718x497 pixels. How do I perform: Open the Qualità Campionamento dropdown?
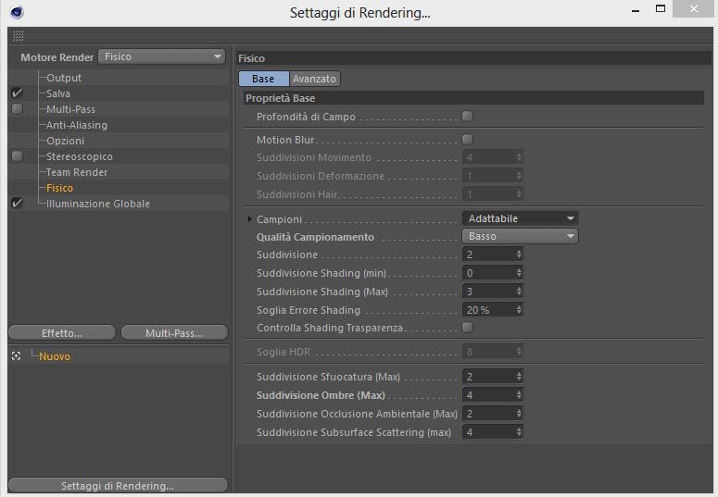[520, 236]
